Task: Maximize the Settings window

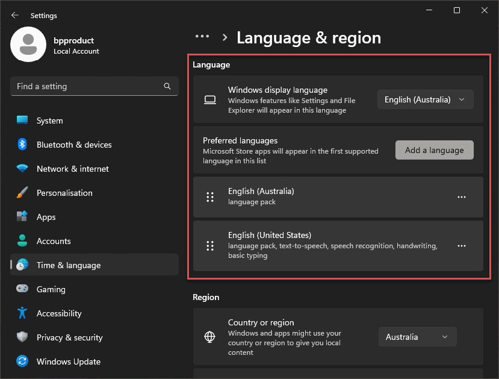Action: [457, 10]
